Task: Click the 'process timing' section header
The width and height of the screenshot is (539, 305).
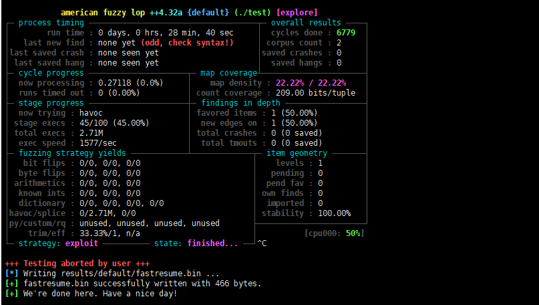Action: (51, 23)
